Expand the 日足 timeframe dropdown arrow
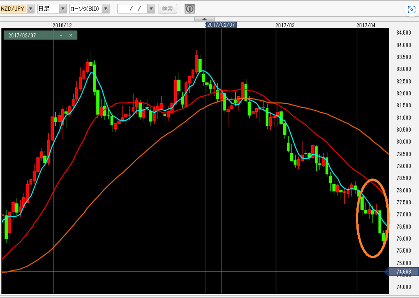The width and height of the screenshot is (419, 298). tap(63, 9)
